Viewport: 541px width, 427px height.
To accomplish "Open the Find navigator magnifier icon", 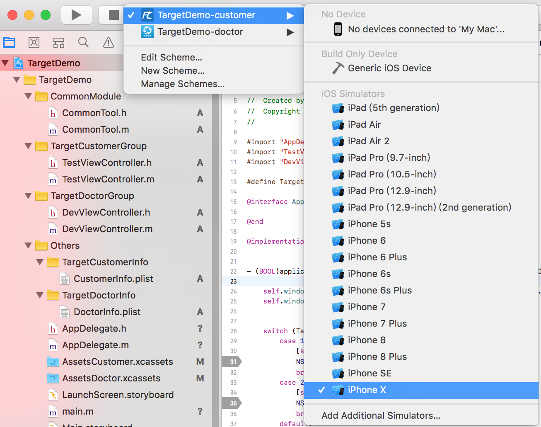I will 84,42.
